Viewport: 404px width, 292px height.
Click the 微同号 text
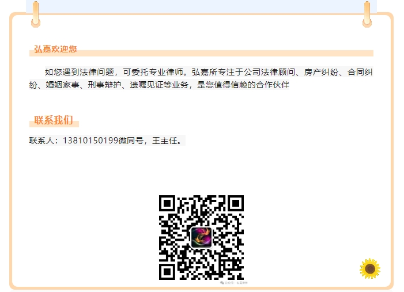[x=131, y=141]
